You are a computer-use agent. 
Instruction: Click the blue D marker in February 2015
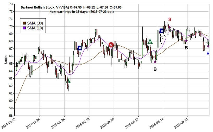(80, 48)
